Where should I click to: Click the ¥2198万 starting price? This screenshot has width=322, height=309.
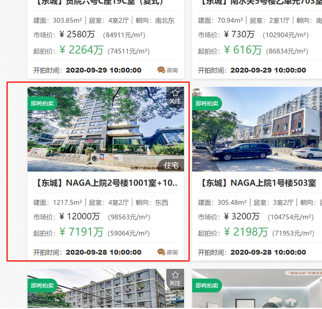[x=246, y=232]
